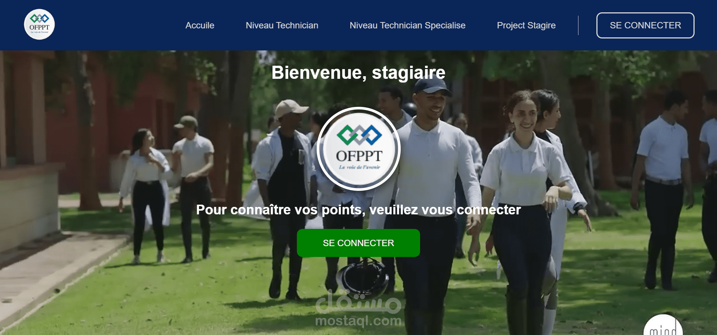Screen dimensions: 717x335
Task: Click the outlined SE CONNECTER navbar button
Action: pyautogui.click(x=645, y=25)
